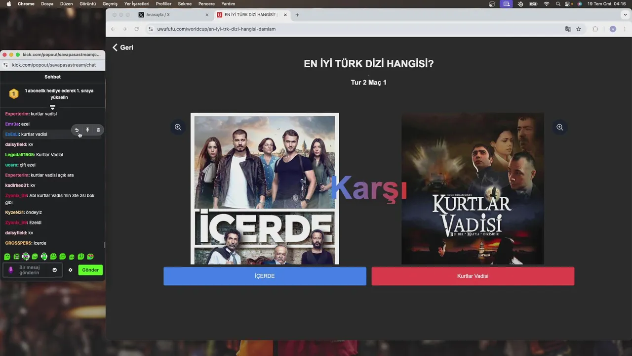Open the Pencere menu

(206, 4)
